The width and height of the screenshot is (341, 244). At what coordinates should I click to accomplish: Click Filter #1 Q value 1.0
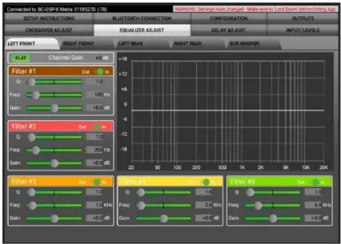95,81
